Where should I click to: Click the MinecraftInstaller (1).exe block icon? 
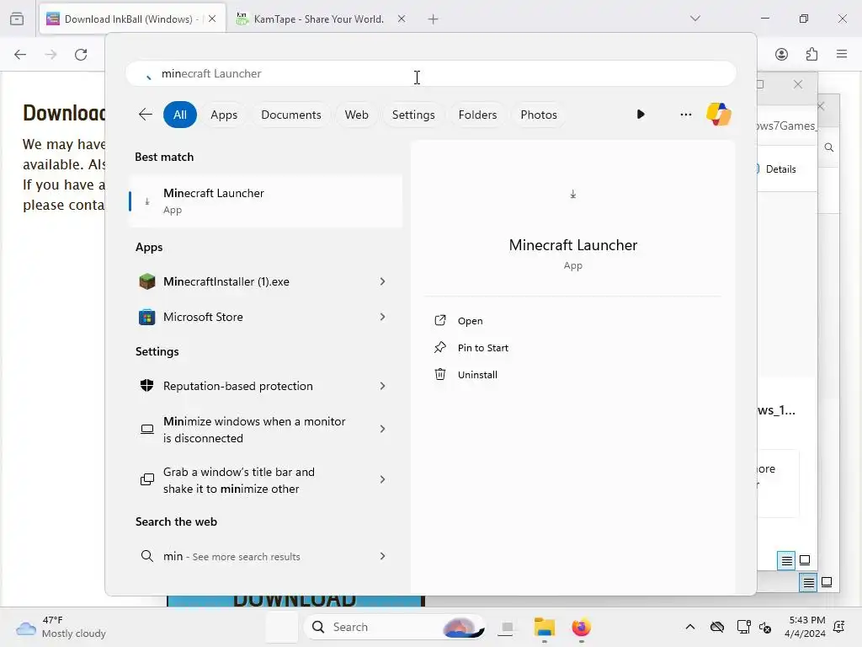pos(146,281)
